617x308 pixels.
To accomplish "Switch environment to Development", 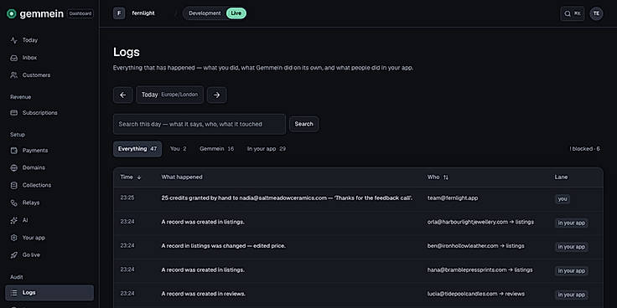I will (204, 13).
